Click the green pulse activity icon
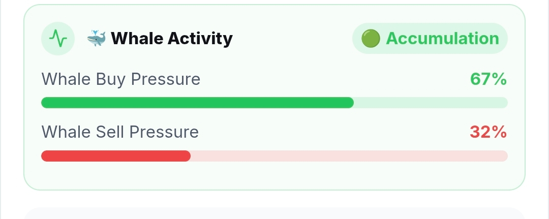Image resolution: width=549 pixels, height=219 pixels. [58, 39]
